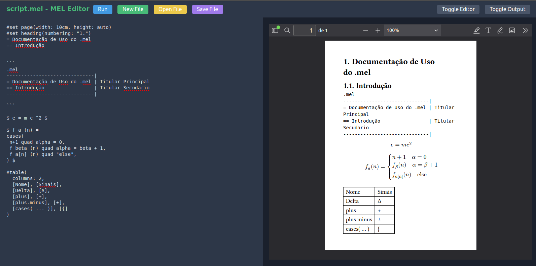Image resolution: width=536 pixels, height=266 pixels.
Task: Toggle the Output pane visibility
Action: tap(507, 9)
